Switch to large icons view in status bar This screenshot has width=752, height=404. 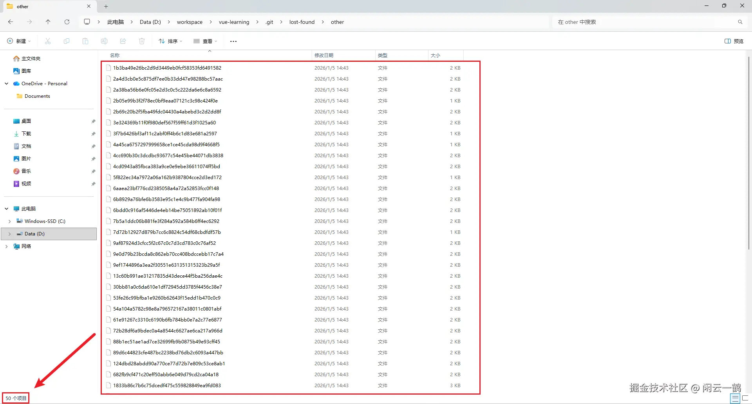pos(746,399)
